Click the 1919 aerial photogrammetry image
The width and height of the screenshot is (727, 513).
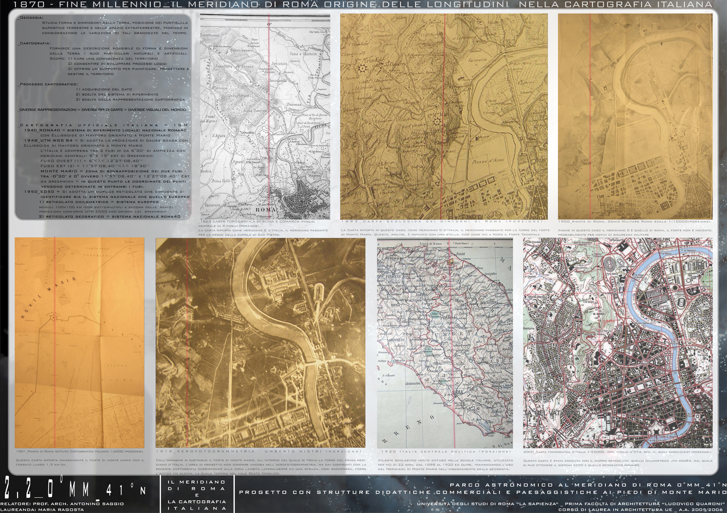(260, 342)
